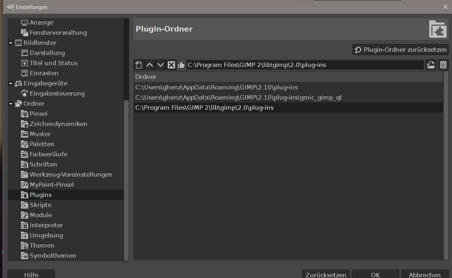Open Farbverläufe folder settings
The height and width of the screenshot is (278, 452).
tap(48, 154)
